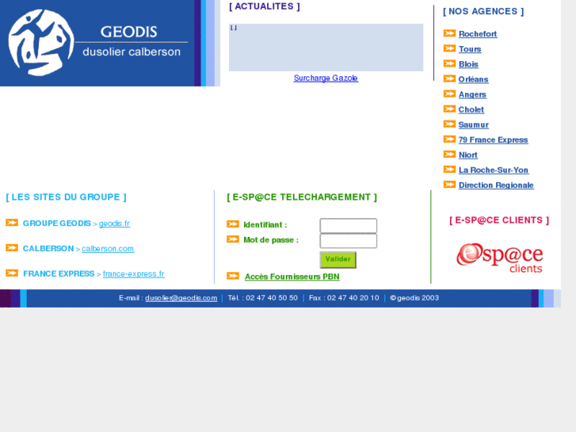The width and height of the screenshot is (576, 432).
Task: Click the Valider button
Action: [338, 259]
